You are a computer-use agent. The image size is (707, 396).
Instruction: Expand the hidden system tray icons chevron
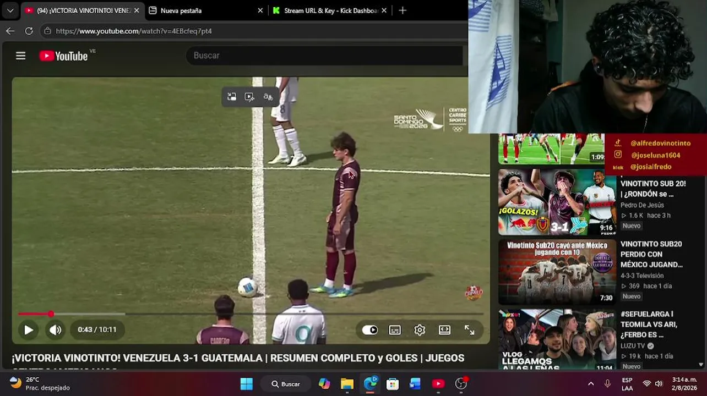pos(591,384)
